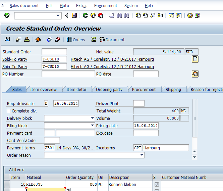The image size is (223, 191).
Task: Click the Customize Local Layout icon
Action: tap(198, 15)
